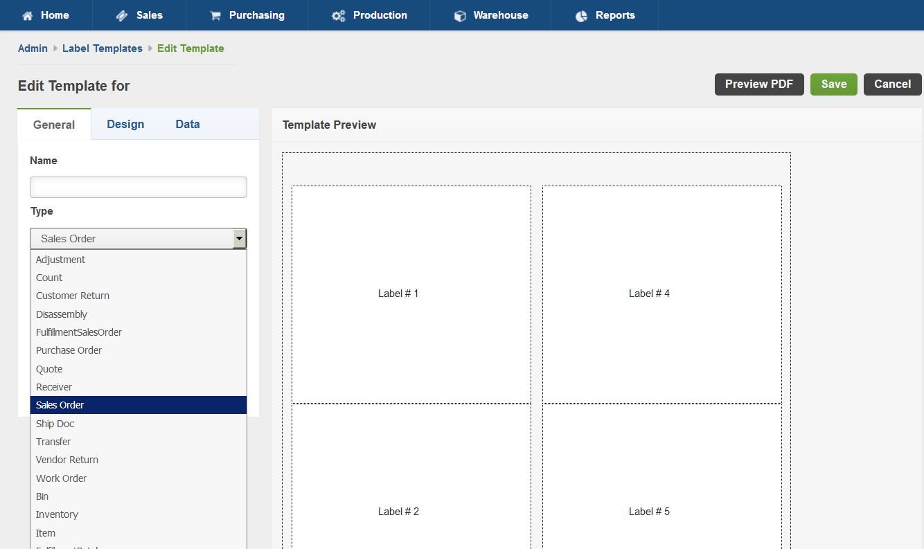The width and height of the screenshot is (924, 549).
Task: Select Purchase Order from Type list
Action: pos(69,350)
